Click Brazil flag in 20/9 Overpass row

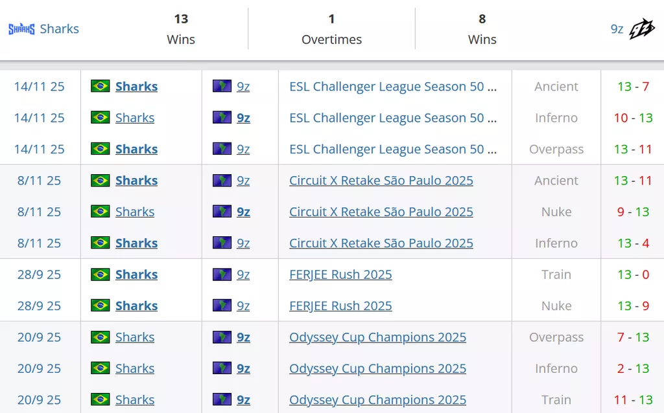click(x=101, y=337)
